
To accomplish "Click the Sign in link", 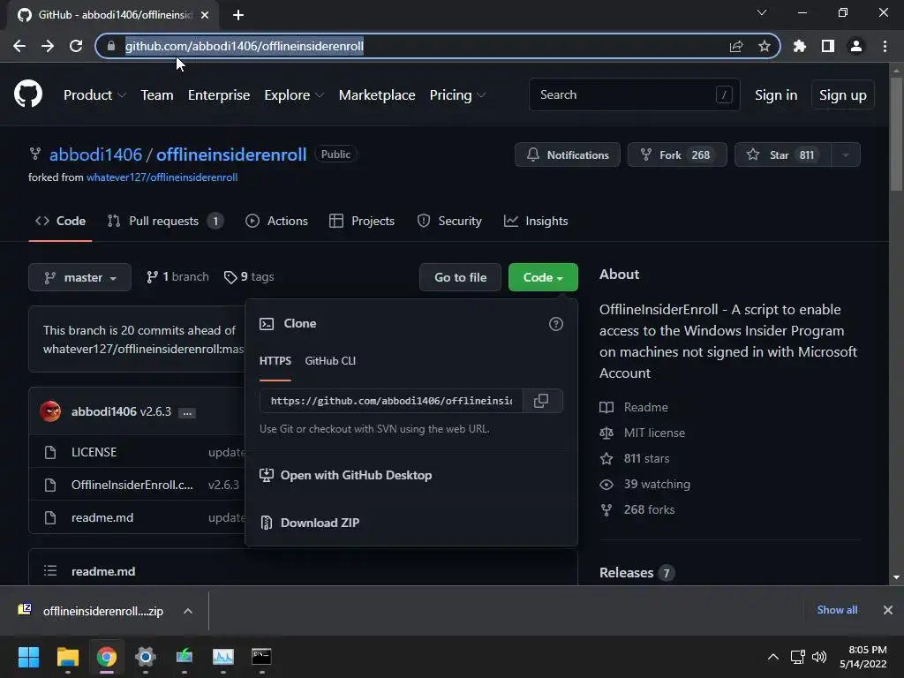I will coord(776,95).
